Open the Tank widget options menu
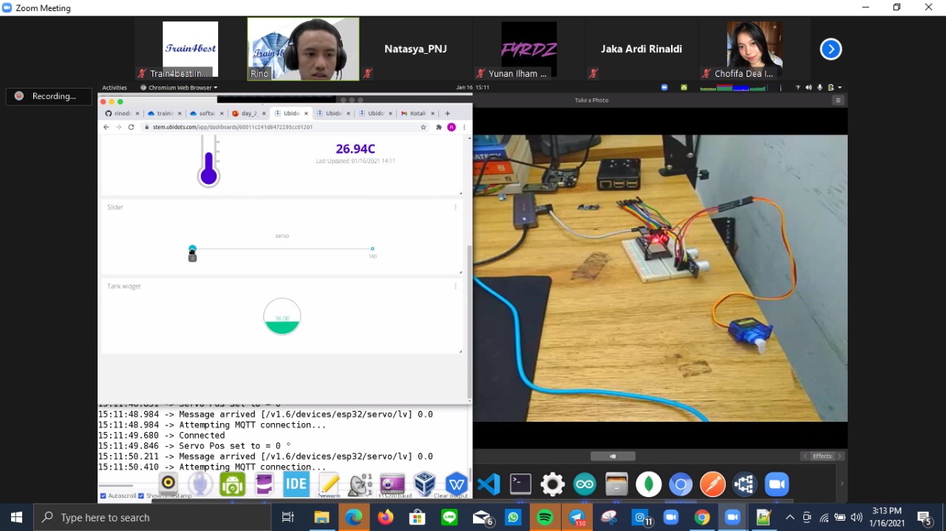This screenshot has height=531, width=946. (455, 287)
